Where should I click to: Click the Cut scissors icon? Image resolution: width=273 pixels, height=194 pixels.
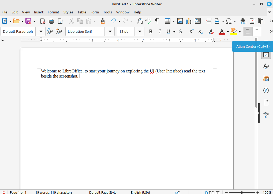[x=71, y=21]
